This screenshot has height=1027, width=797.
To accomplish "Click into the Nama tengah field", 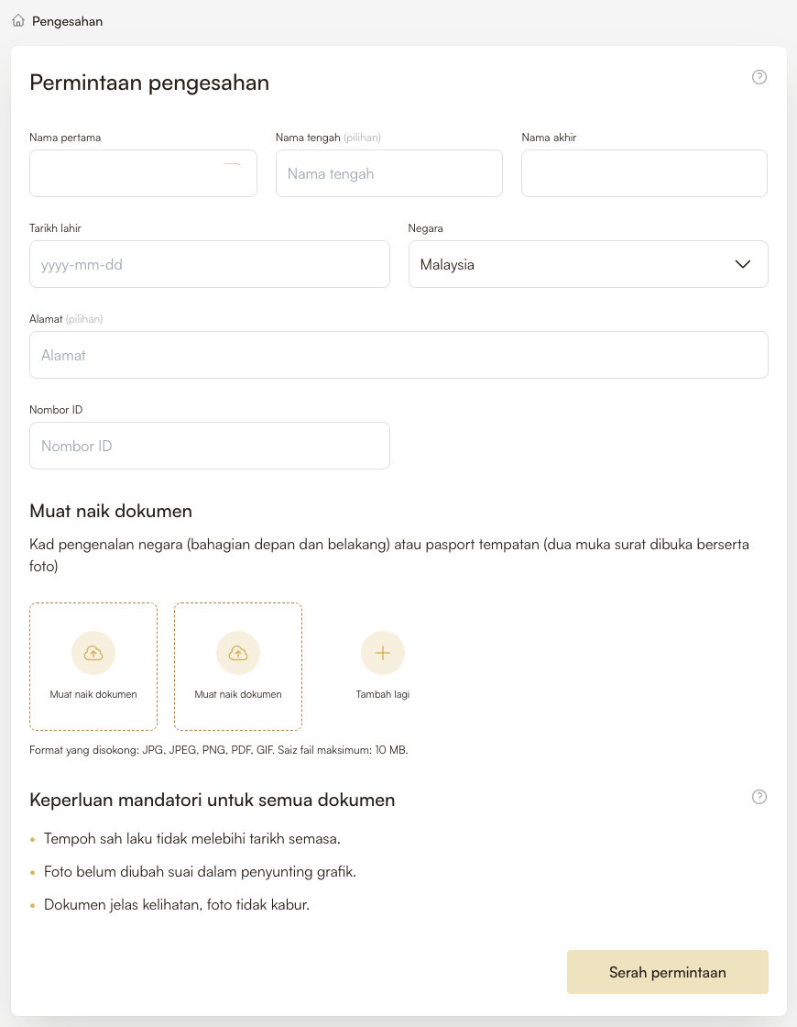I will (x=388, y=173).
